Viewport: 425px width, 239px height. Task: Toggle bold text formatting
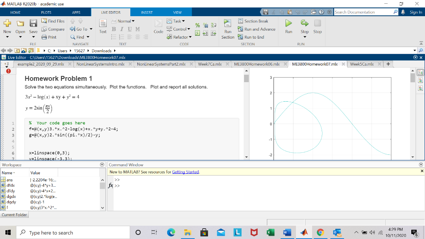[114, 29]
